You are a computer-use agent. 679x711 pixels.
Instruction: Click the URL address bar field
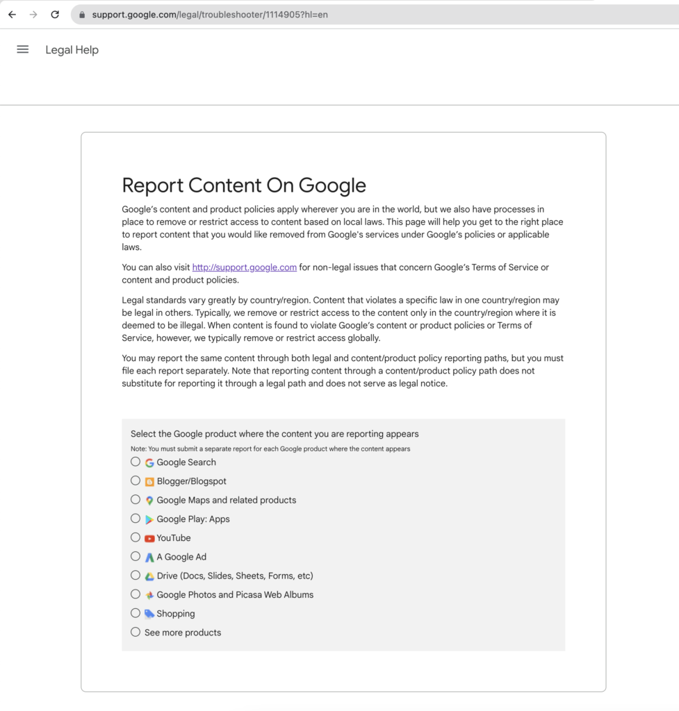375,15
